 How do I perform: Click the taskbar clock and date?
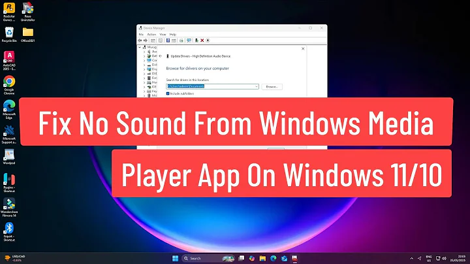[x=458, y=258]
